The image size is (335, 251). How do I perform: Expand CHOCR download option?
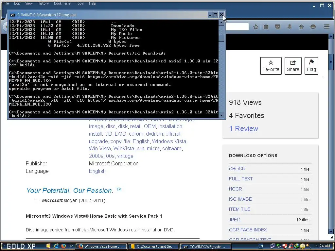pos(237,169)
